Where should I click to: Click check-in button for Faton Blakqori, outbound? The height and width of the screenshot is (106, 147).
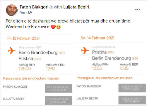click(x=59, y=88)
